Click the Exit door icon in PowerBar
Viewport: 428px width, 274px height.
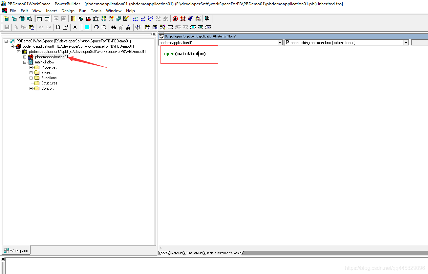coord(207,19)
